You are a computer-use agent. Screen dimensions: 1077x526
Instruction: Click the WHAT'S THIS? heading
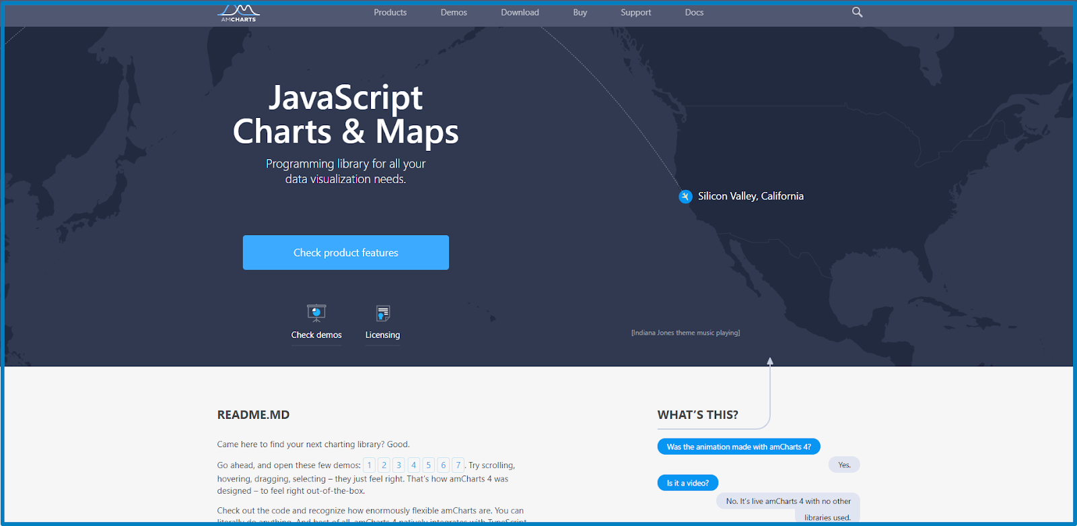point(698,415)
